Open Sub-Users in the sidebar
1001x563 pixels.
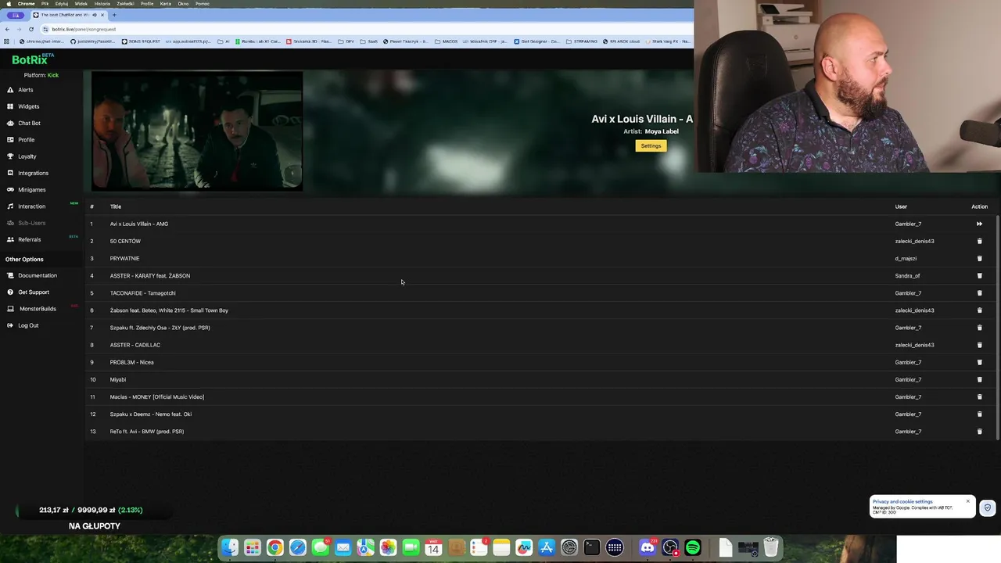click(x=31, y=223)
